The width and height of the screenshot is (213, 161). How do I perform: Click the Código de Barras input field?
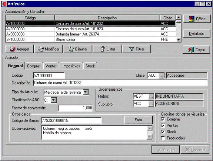pyautogui.click(x=71, y=120)
